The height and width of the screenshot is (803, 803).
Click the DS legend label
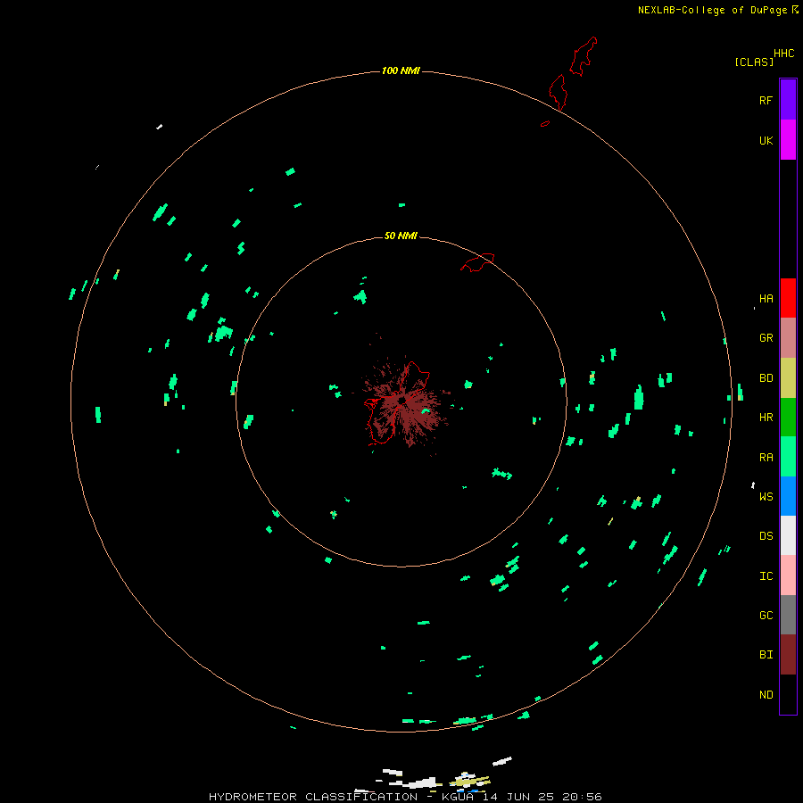[766, 536]
